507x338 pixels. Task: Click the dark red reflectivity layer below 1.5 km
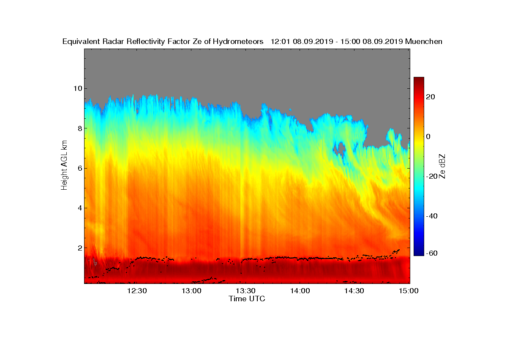point(247,270)
